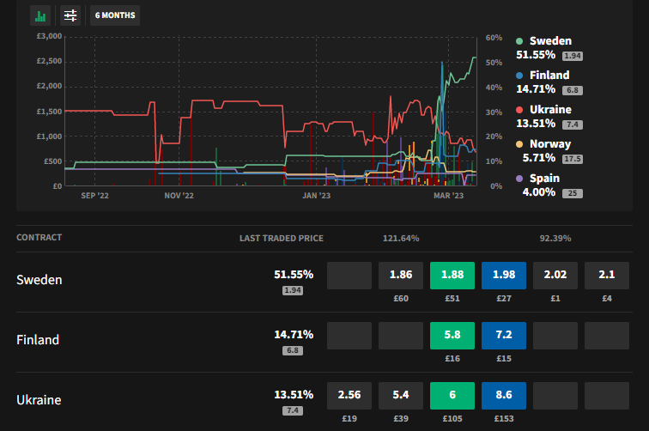649x431 pixels.
Task: Click the 17.5 odds badge beside Norway
Action: point(573,159)
